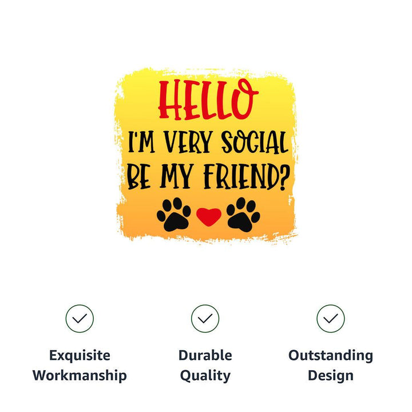Click the word I'M in the graphic
The image size is (412, 412).
[140, 142]
